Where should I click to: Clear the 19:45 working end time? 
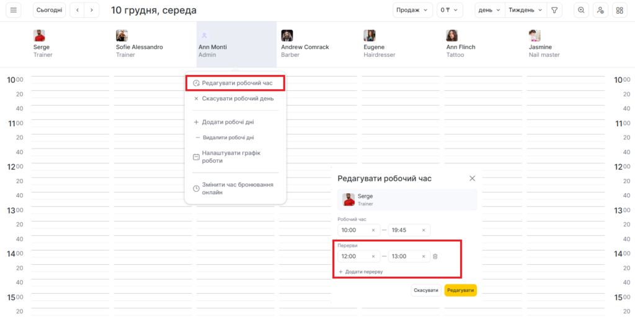pyautogui.click(x=424, y=230)
